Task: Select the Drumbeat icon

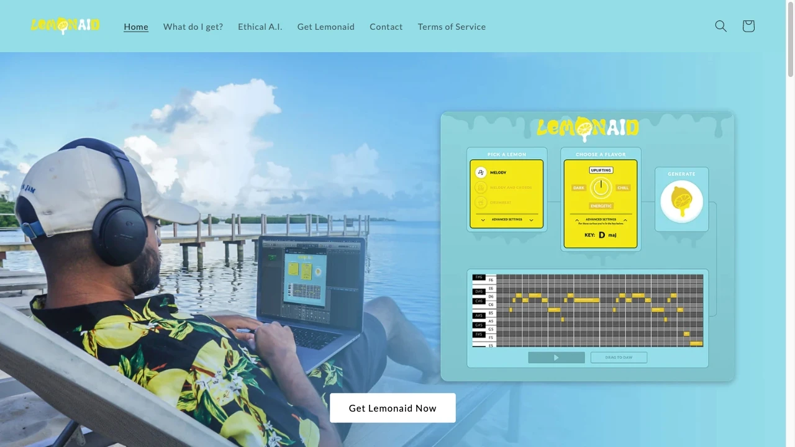Action: tap(481, 202)
